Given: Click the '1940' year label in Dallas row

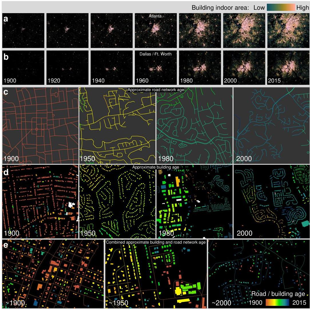Looking at the screenshot, I should (x=98, y=81).
